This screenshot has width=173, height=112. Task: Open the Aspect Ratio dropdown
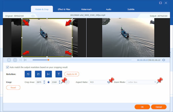tap(99, 82)
